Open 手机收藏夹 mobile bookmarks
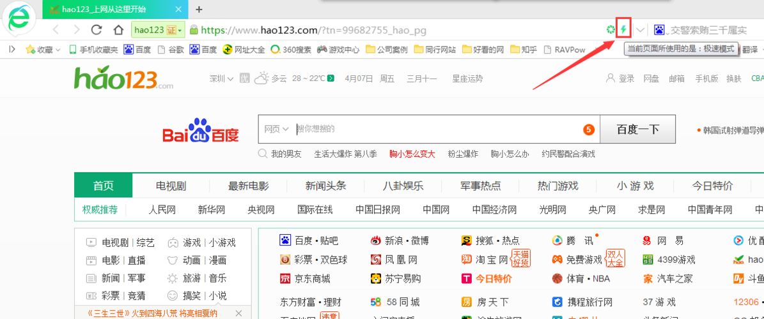Viewport: 764px width, 319px height. click(x=93, y=49)
